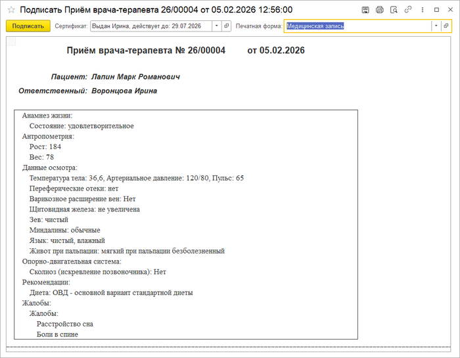Image resolution: width=460 pixels, height=358 pixels.
Task: Open print preview magnifier icon
Action: (394, 10)
